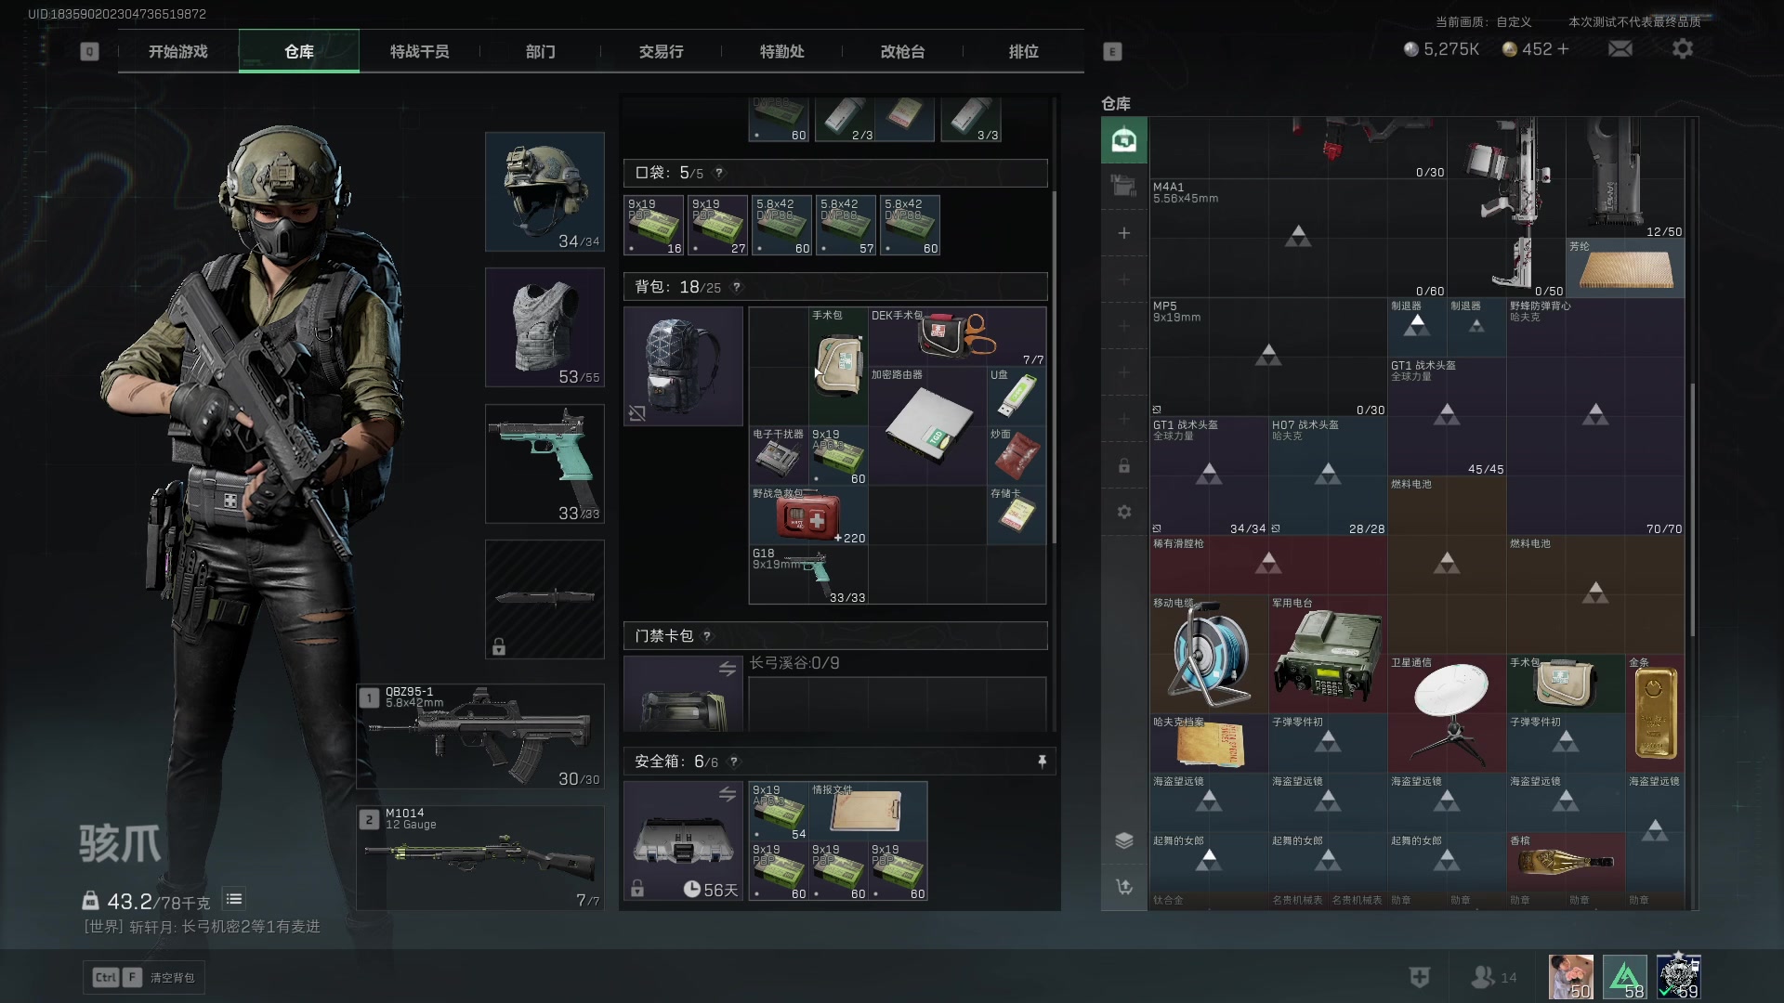The image size is (1784, 1003).
Task: Open the main stash tab icon
Action: [1124, 140]
